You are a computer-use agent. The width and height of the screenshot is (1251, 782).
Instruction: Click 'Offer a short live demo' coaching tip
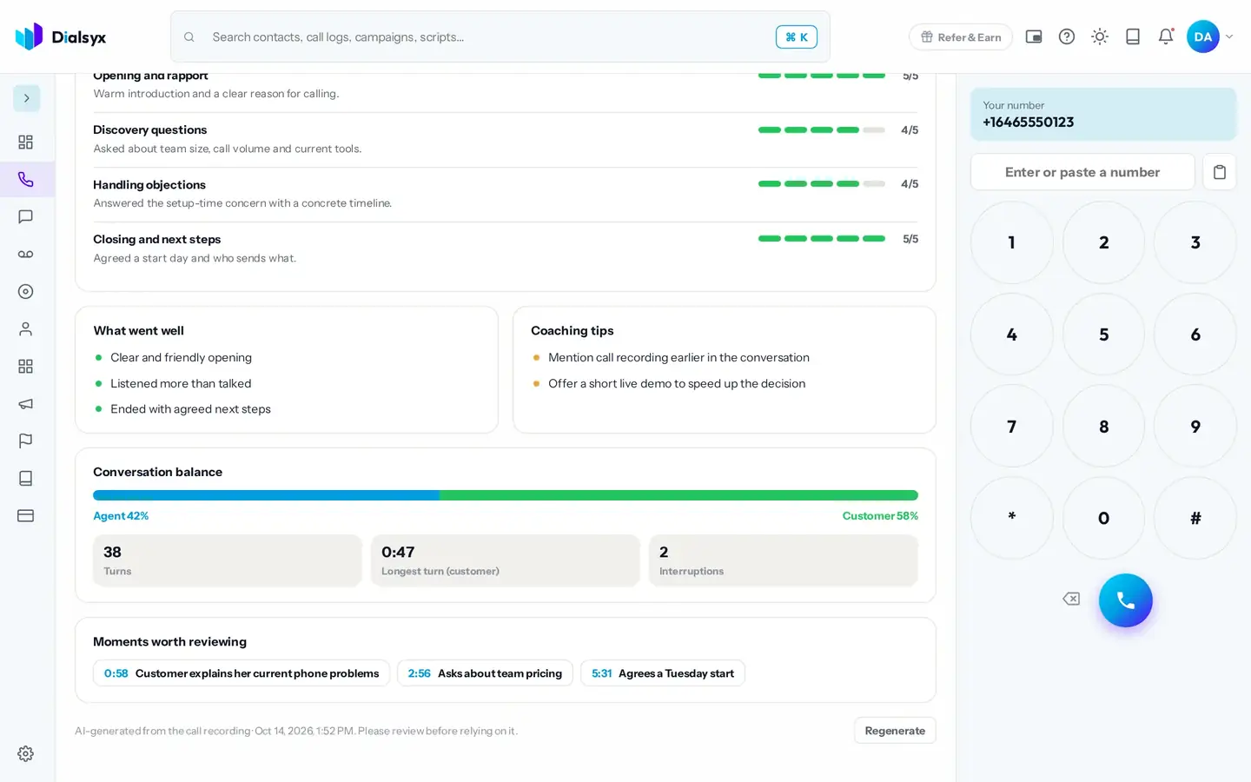coord(677,383)
